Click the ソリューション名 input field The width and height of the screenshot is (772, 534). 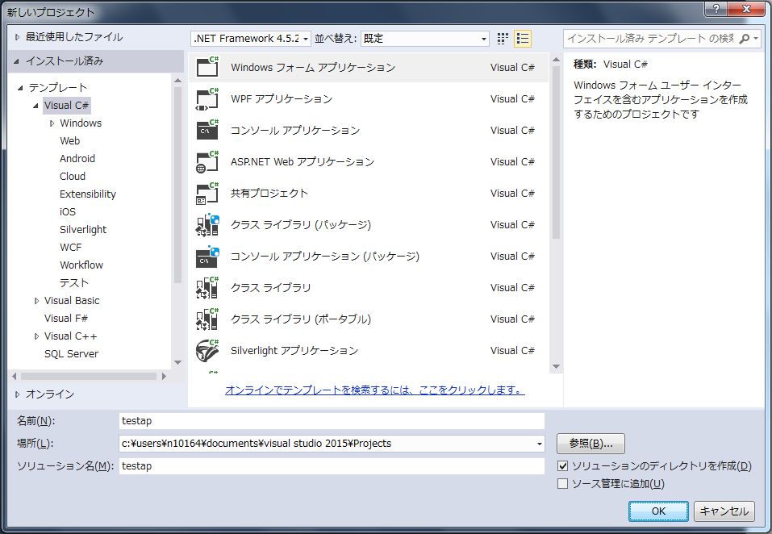click(x=332, y=466)
